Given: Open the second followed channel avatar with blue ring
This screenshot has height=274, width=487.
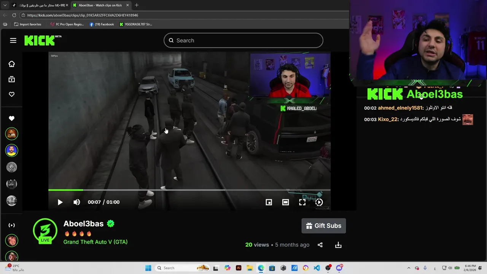Looking at the screenshot, I should (x=12, y=150).
